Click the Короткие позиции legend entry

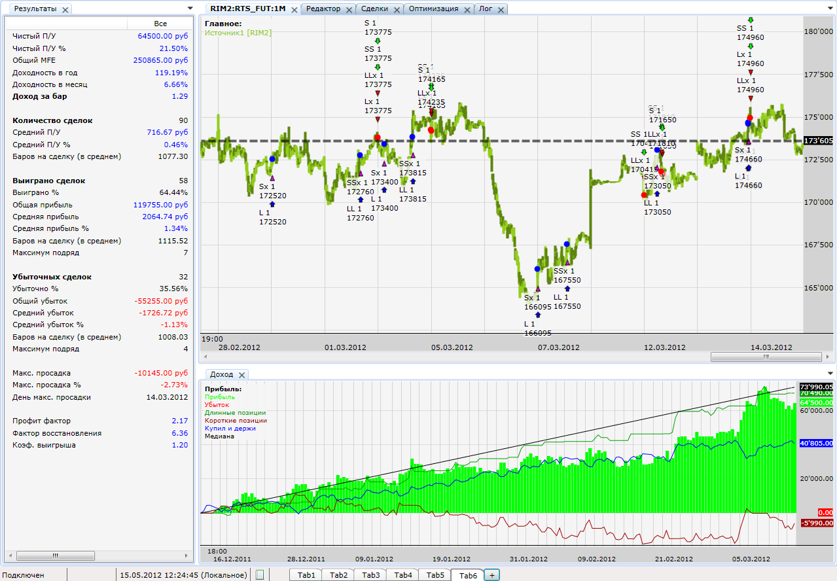236,421
